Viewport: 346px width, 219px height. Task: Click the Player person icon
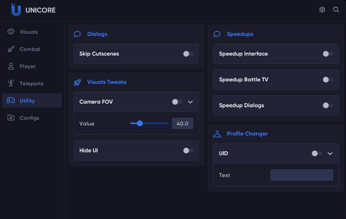pyautogui.click(x=11, y=66)
